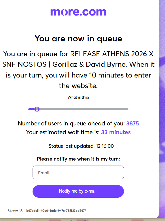Viewport: 165px width, 221px height.
Task: Click the "You are now in queue" heading
Action: click(78, 39)
